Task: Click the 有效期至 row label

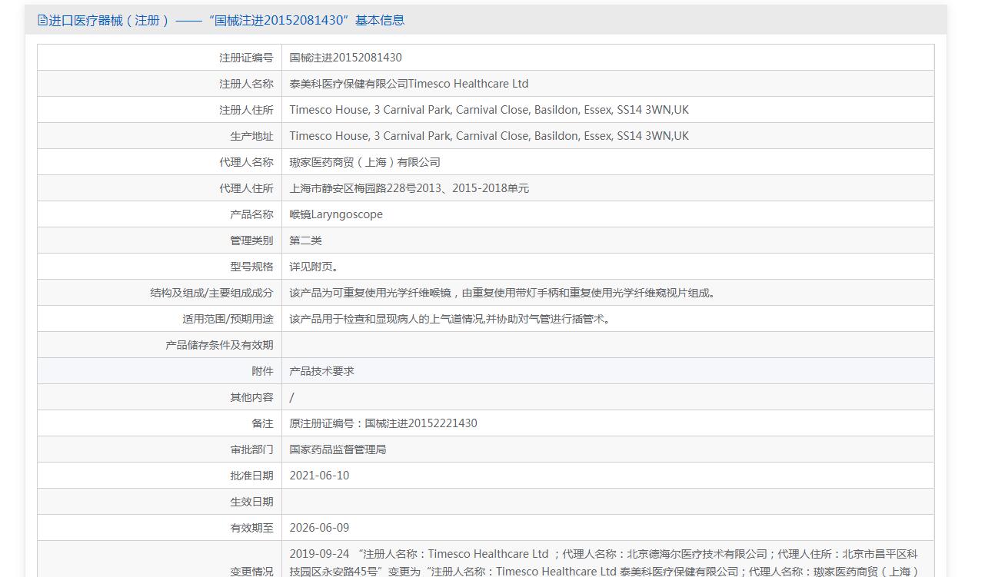Action: [x=251, y=528]
